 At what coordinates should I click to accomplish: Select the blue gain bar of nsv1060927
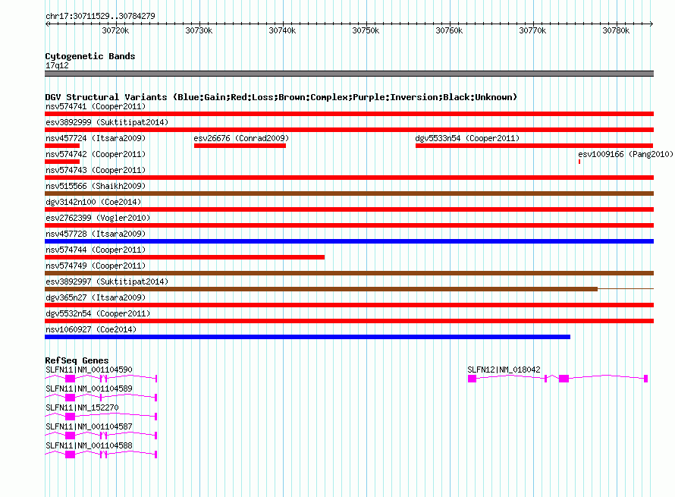click(x=307, y=337)
